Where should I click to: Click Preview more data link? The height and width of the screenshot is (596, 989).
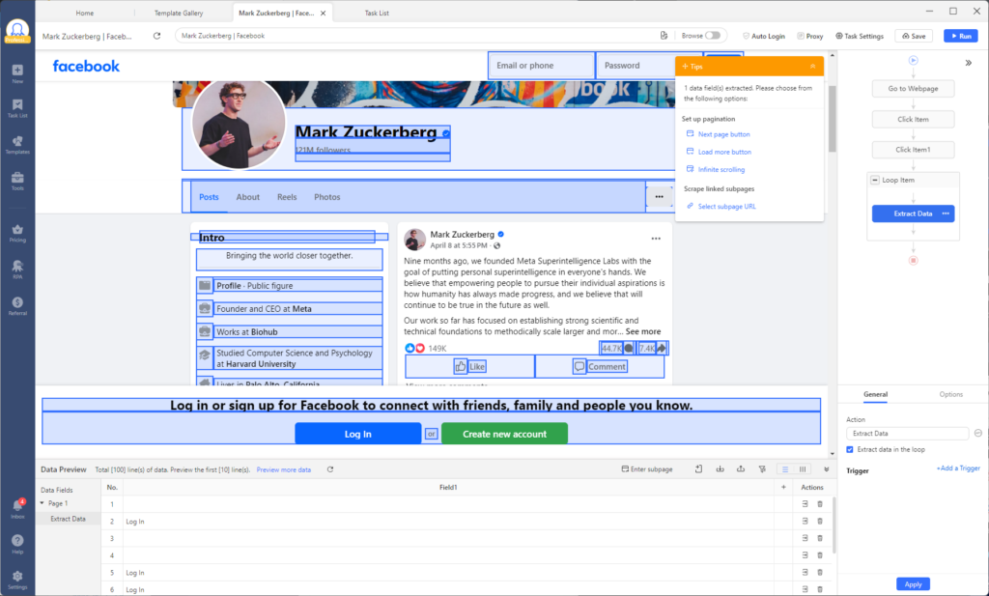284,469
